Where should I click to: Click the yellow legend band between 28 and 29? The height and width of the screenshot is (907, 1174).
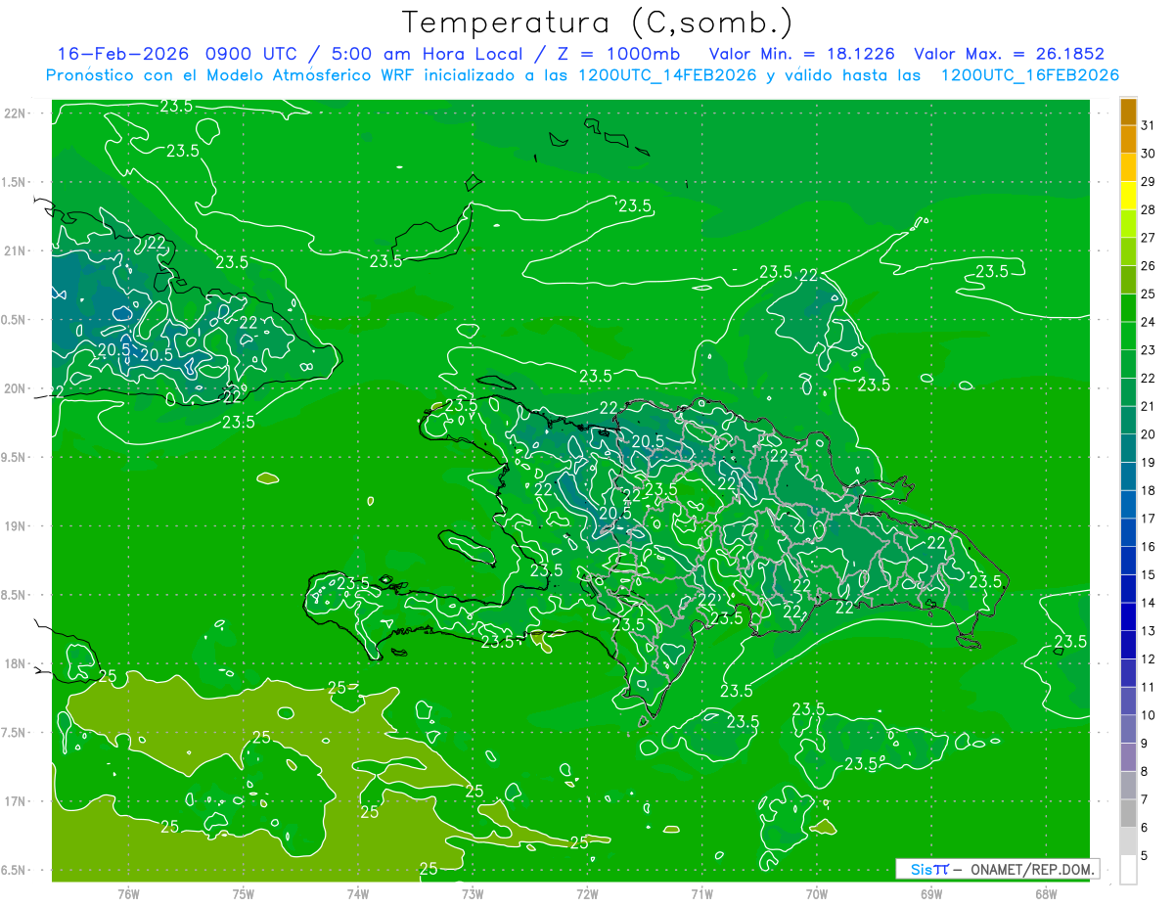click(x=1128, y=196)
